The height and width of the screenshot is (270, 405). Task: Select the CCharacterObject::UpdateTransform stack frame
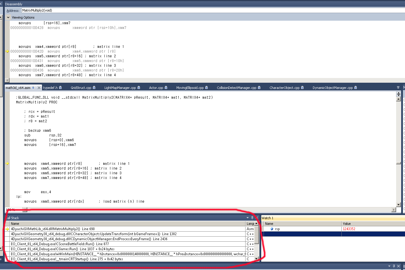(93, 234)
